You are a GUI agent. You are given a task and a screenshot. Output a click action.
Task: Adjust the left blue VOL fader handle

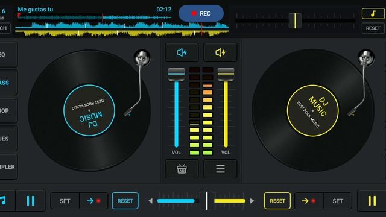tap(176, 74)
